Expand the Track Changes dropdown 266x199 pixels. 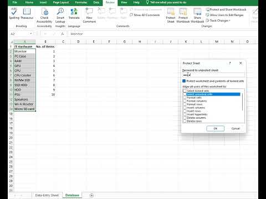click(218, 20)
